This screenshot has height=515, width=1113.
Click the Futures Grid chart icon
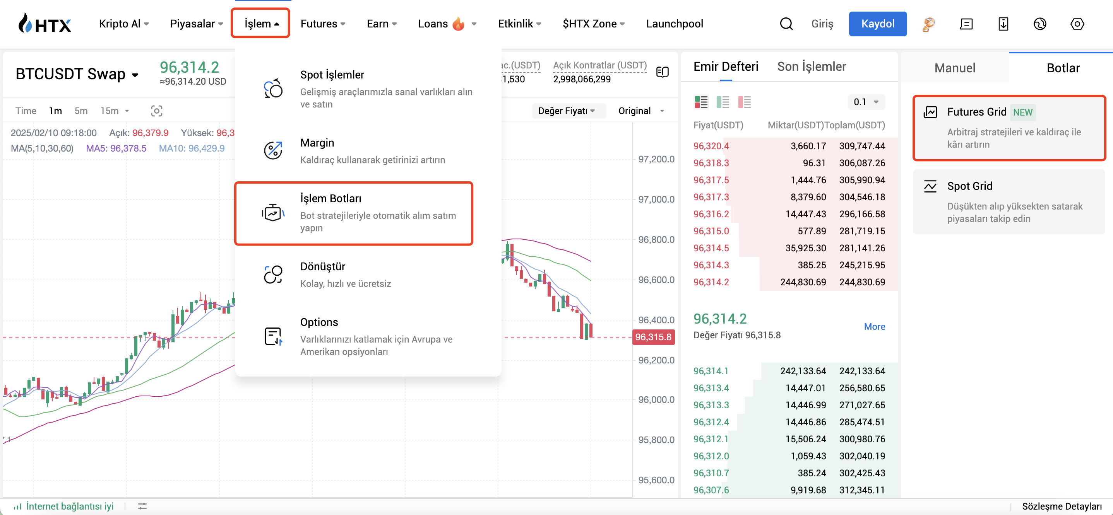(x=930, y=112)
